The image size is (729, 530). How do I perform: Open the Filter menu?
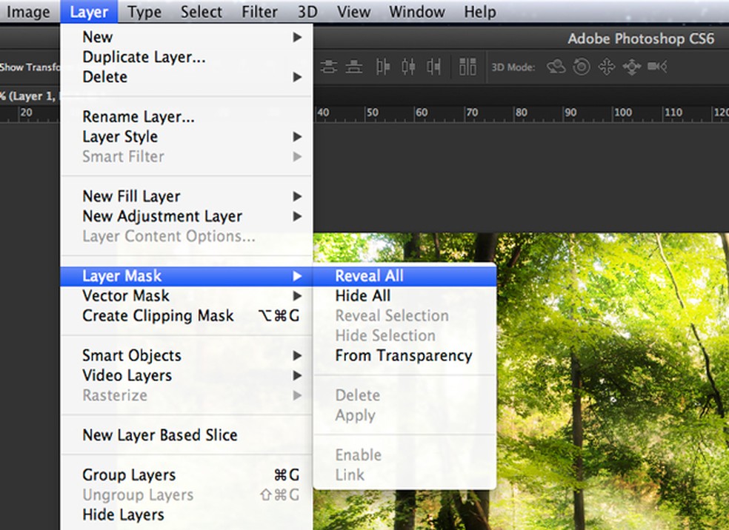point(259,12)
